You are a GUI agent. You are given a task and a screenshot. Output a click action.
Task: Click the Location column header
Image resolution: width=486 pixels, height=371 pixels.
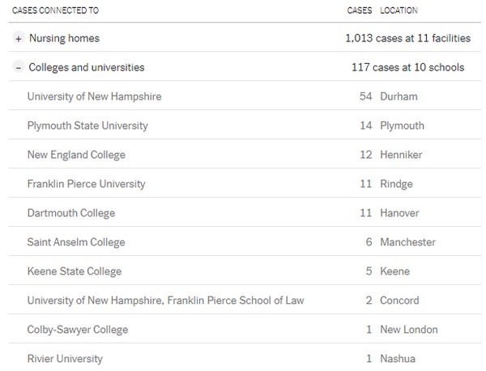pyautogui.click(x=399, y=11)
